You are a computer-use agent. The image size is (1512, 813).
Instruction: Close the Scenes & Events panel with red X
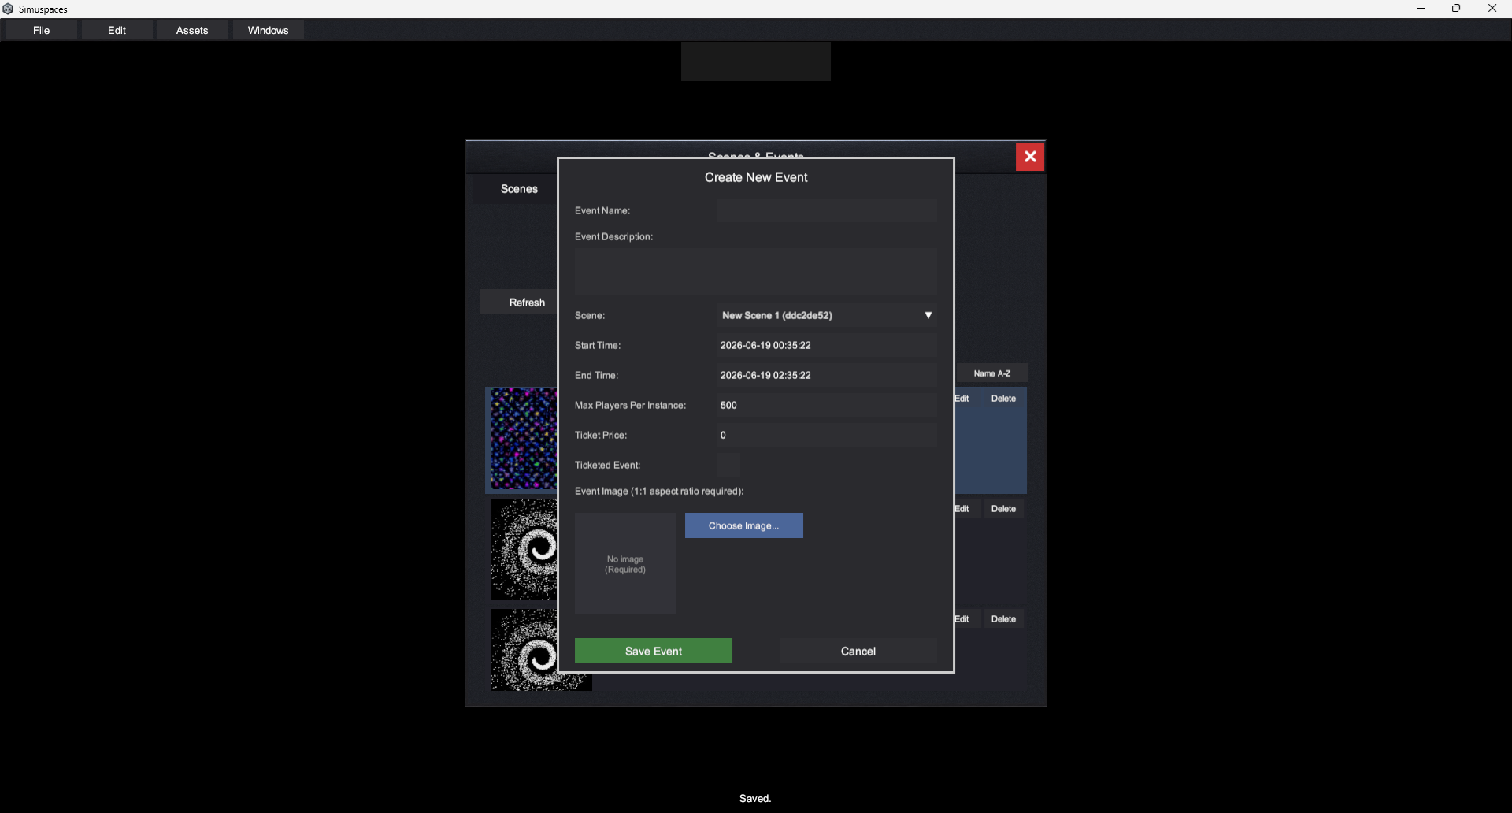(x=1030, y=157)
